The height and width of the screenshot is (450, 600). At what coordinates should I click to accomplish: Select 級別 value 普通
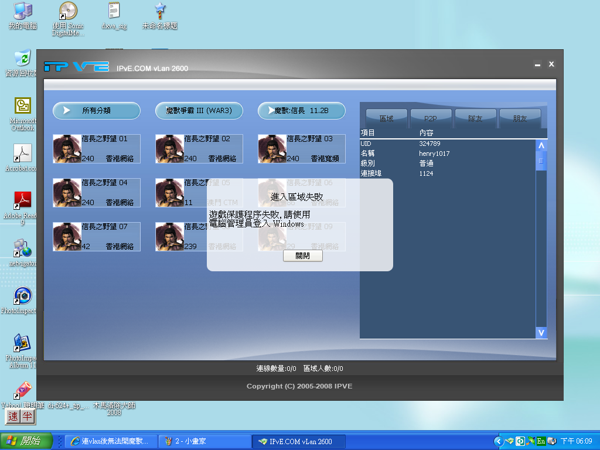(x=427, y=163)
